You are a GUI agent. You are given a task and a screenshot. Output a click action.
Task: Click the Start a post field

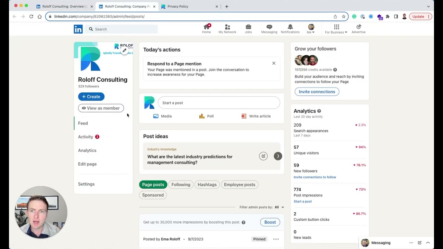pyautogui.click(x=219, y=103)
